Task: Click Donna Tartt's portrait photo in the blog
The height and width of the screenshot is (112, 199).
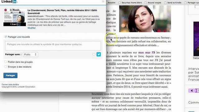Action: 145,19
